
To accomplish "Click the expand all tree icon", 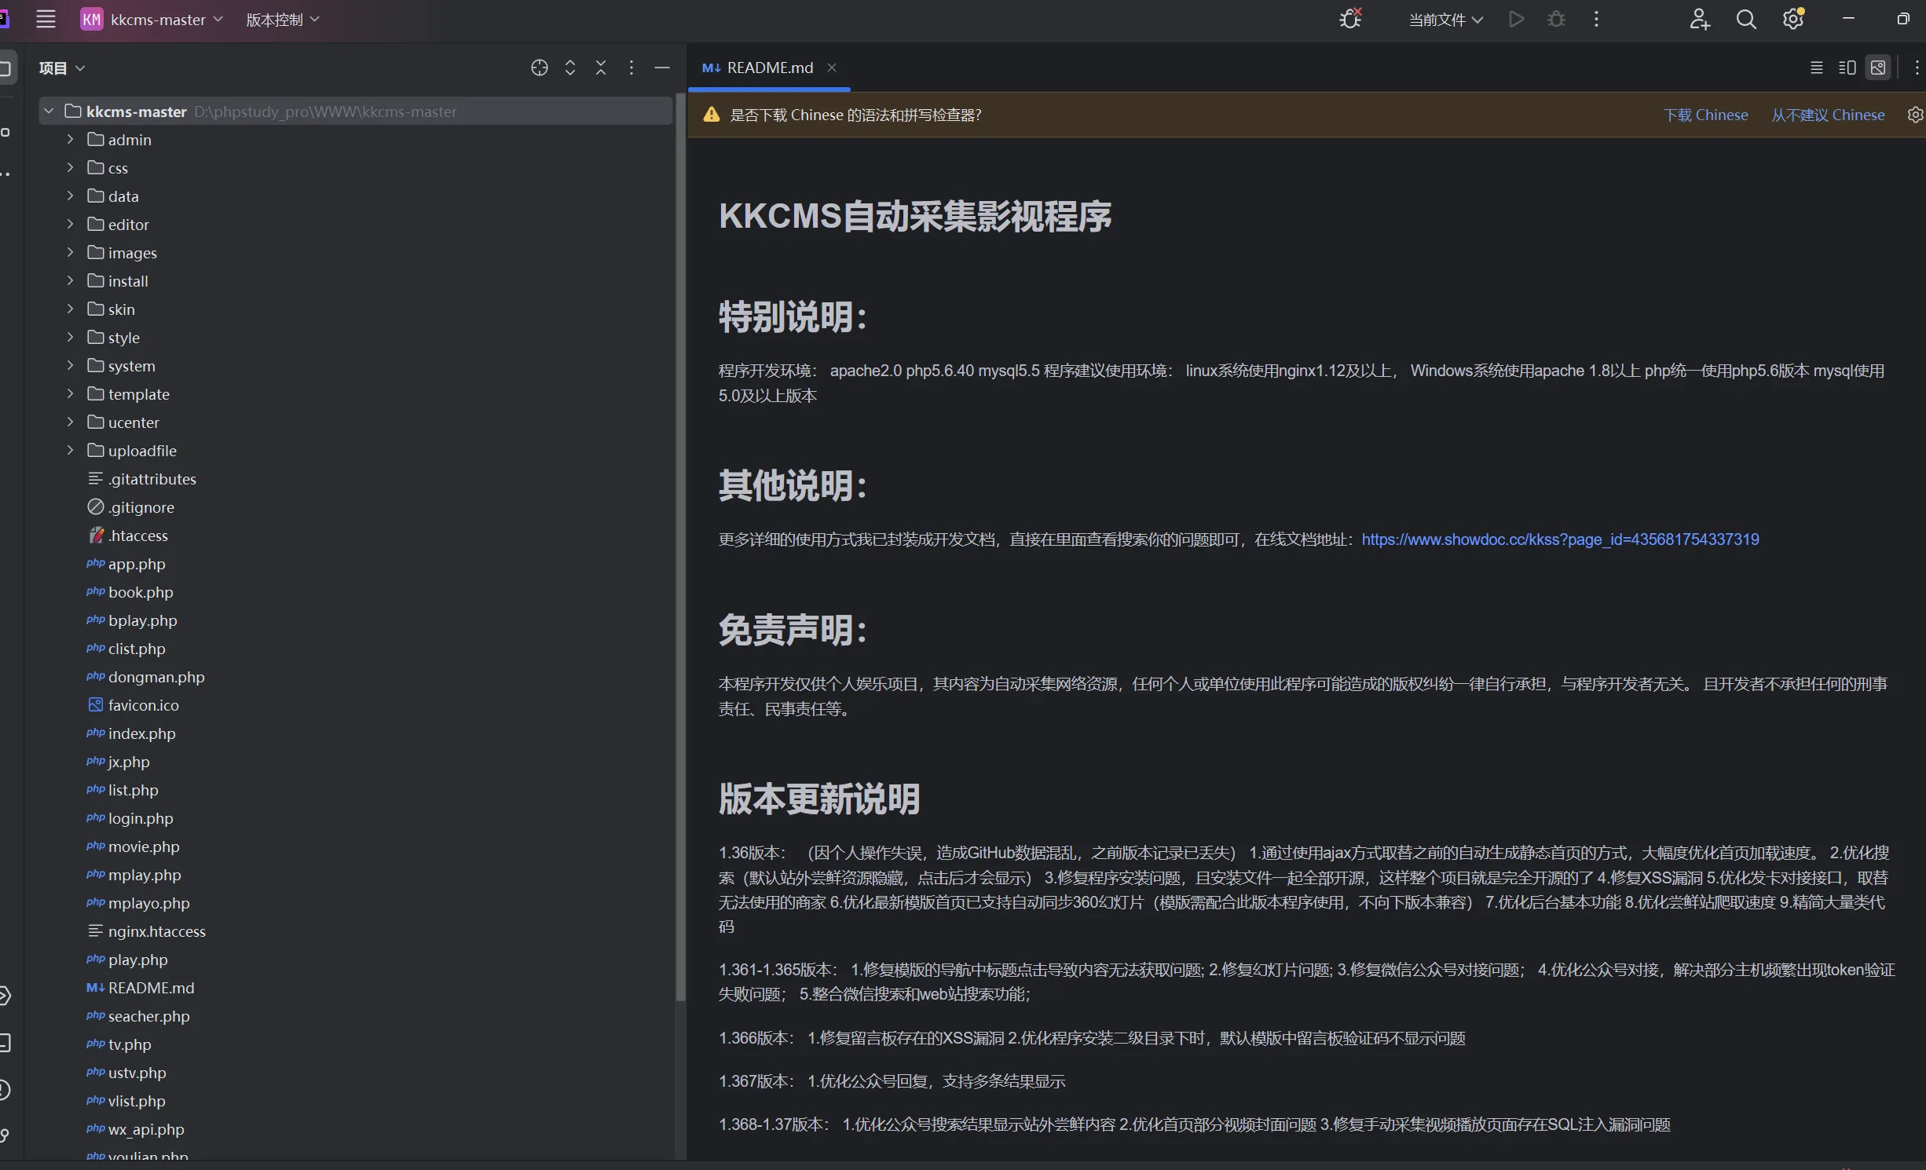I will tap(570, 68).
